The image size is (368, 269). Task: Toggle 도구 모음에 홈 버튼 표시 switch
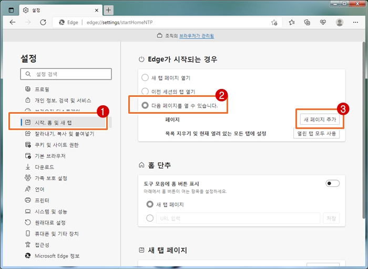pos(333,184)
